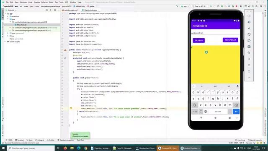Screen dimensions: 268x151
Task: Click the archivo2.txt text field in the emulator
Action: click(x=215, y=33)
